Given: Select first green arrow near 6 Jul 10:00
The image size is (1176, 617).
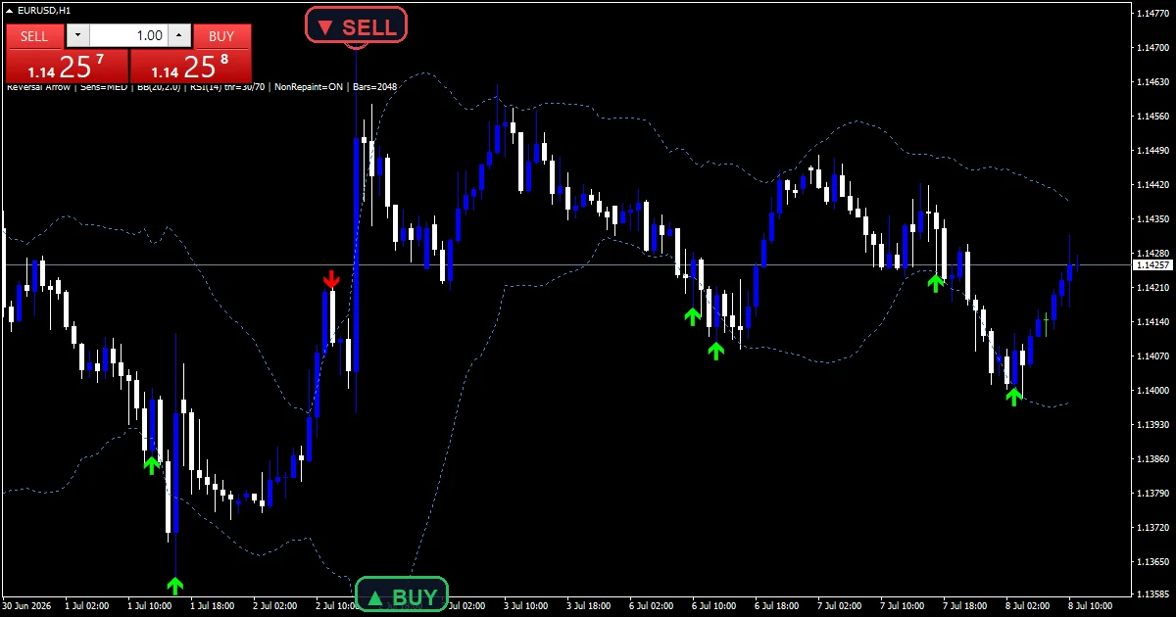Looking at the screenshot, I should 692,315.
